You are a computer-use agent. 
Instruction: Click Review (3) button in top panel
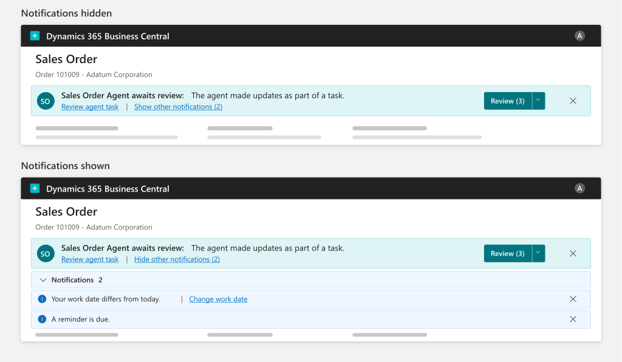(x=508, y=101)
